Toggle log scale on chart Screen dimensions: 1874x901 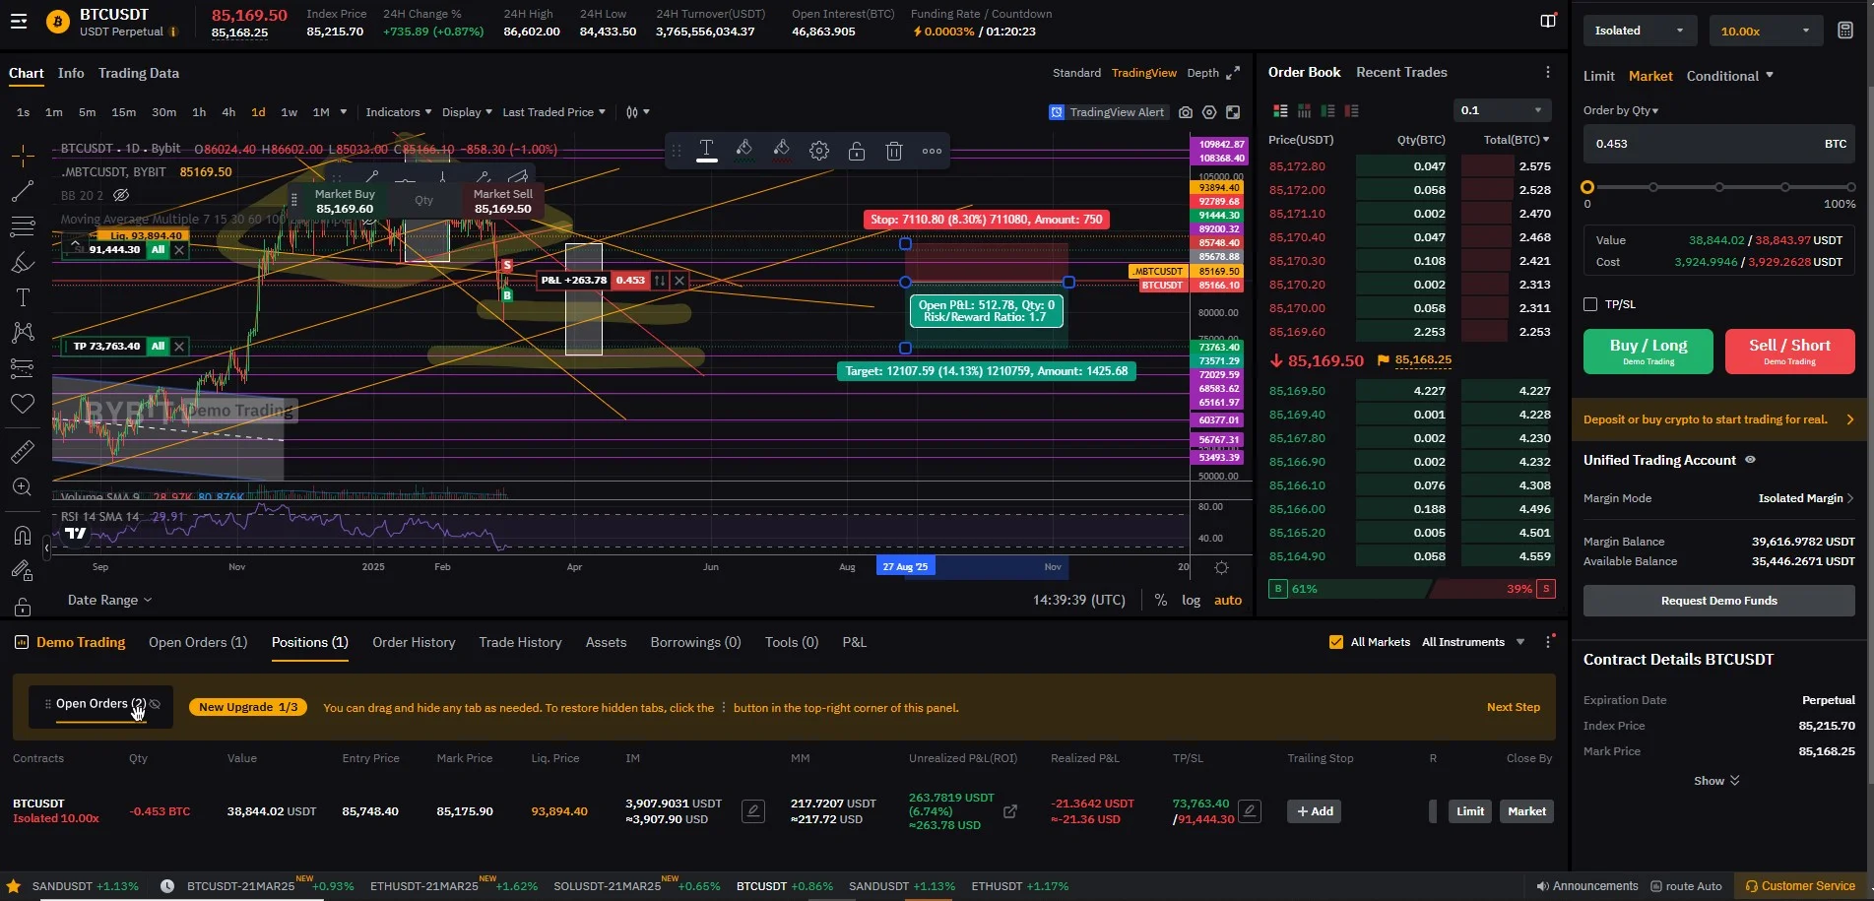(x=1192, y=600)
